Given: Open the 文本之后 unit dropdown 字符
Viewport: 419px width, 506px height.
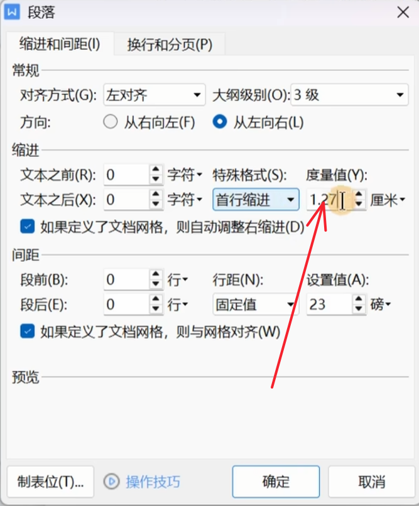Looking at the screenshot, I should click(x=185, y=200).
